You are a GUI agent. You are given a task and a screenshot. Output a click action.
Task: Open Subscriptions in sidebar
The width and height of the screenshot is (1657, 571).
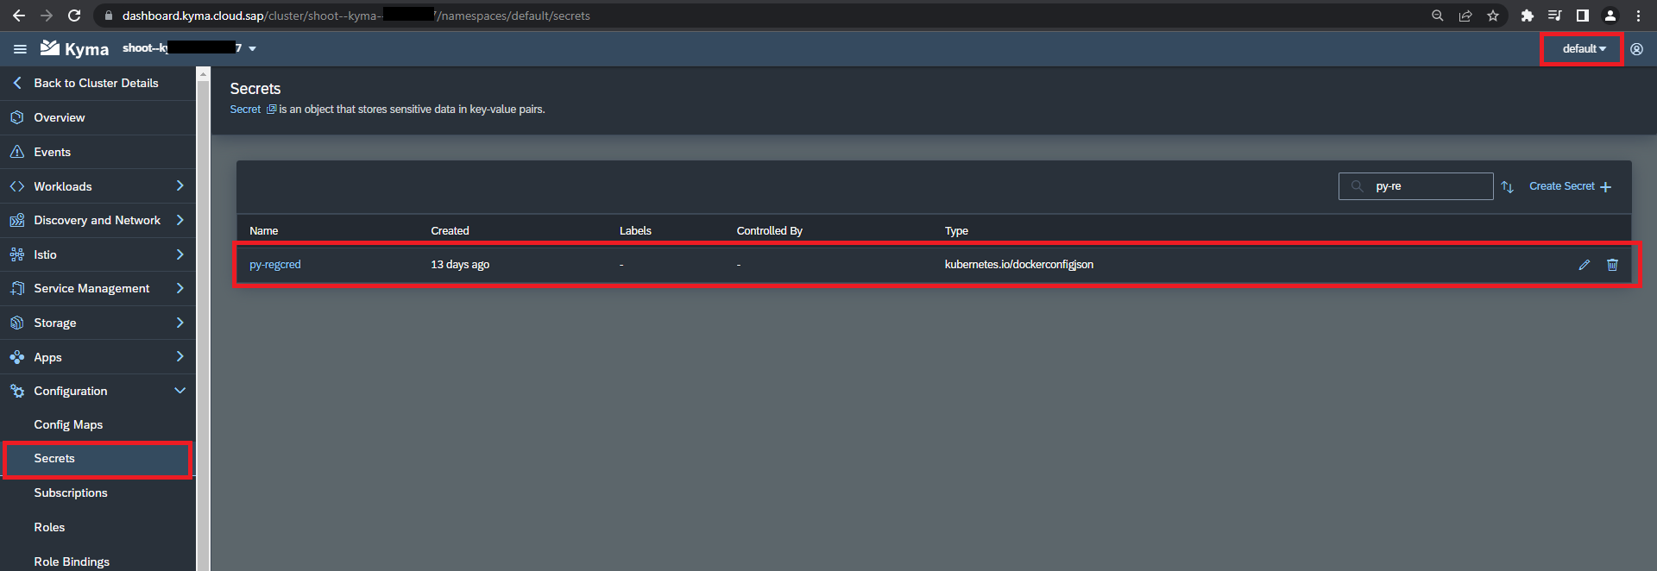[x=71, y=493]
